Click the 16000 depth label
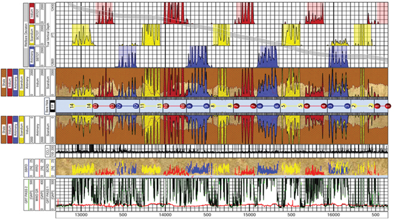This screenshot has width=395, height=219. pos(333,215)
